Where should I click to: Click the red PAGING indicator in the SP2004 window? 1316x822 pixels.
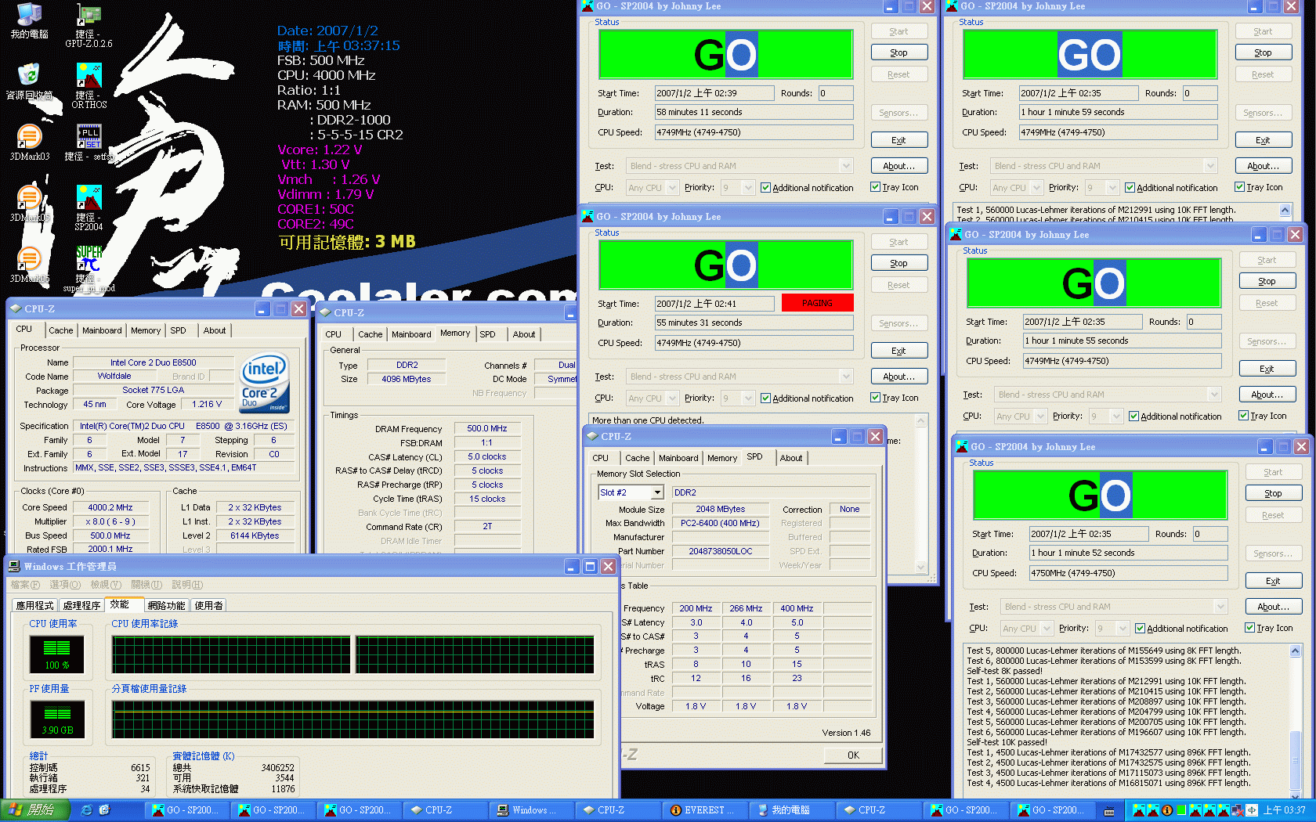click(x=817, y=303)
